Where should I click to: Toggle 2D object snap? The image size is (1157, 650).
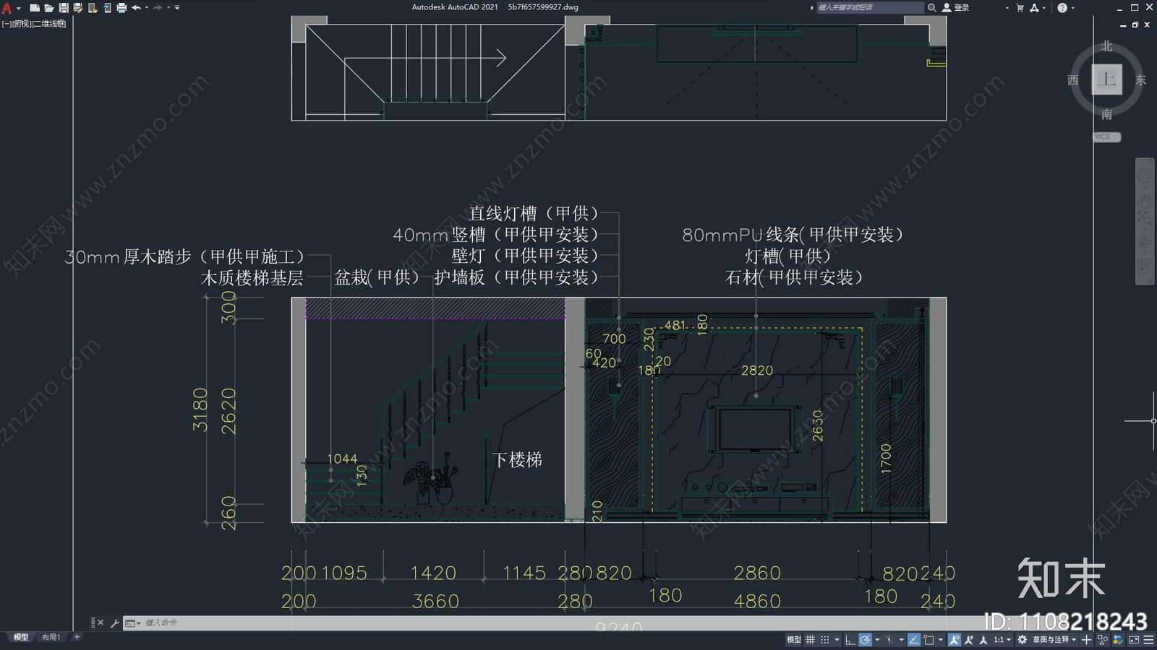coord(928,639)
